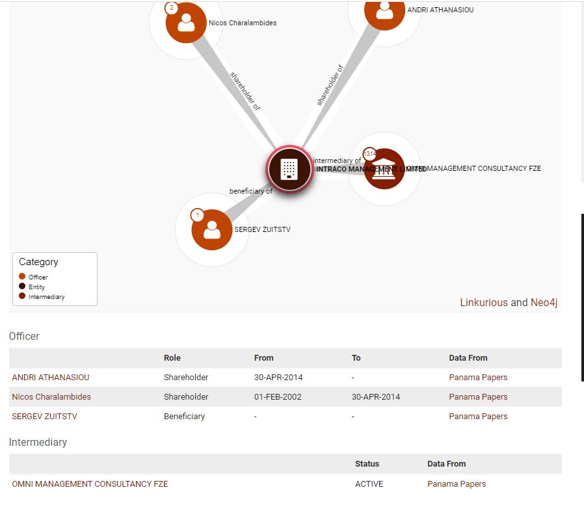
Task: Click Panama Papers link in ANDRI ATHANASIOU row
Action: coord(478,377)
